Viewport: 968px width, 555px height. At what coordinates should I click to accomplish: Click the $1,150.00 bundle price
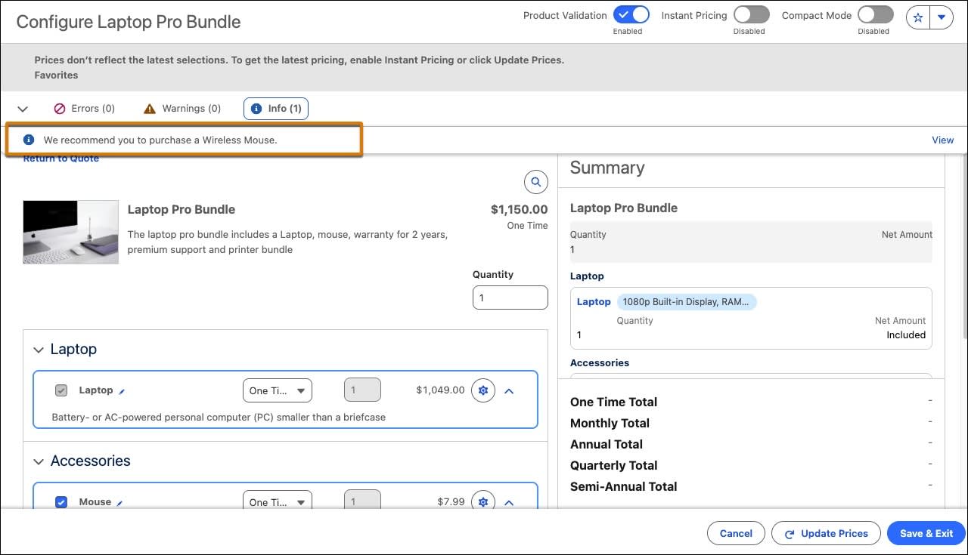[x=520, y=209]
